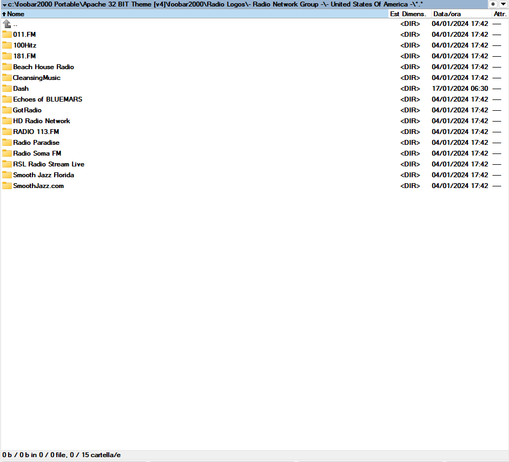Screen dimensions: 509x462
Task: Select the 181.FM folder name
Action: click(x=24, y=56)
